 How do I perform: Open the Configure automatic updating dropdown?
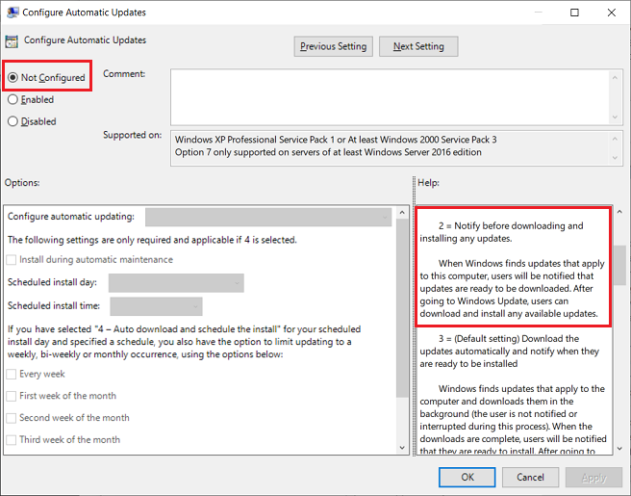pos(268,217)
